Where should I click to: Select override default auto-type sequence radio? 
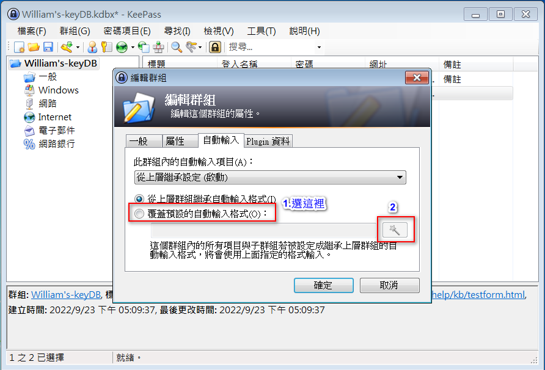(x=139, y=213)
